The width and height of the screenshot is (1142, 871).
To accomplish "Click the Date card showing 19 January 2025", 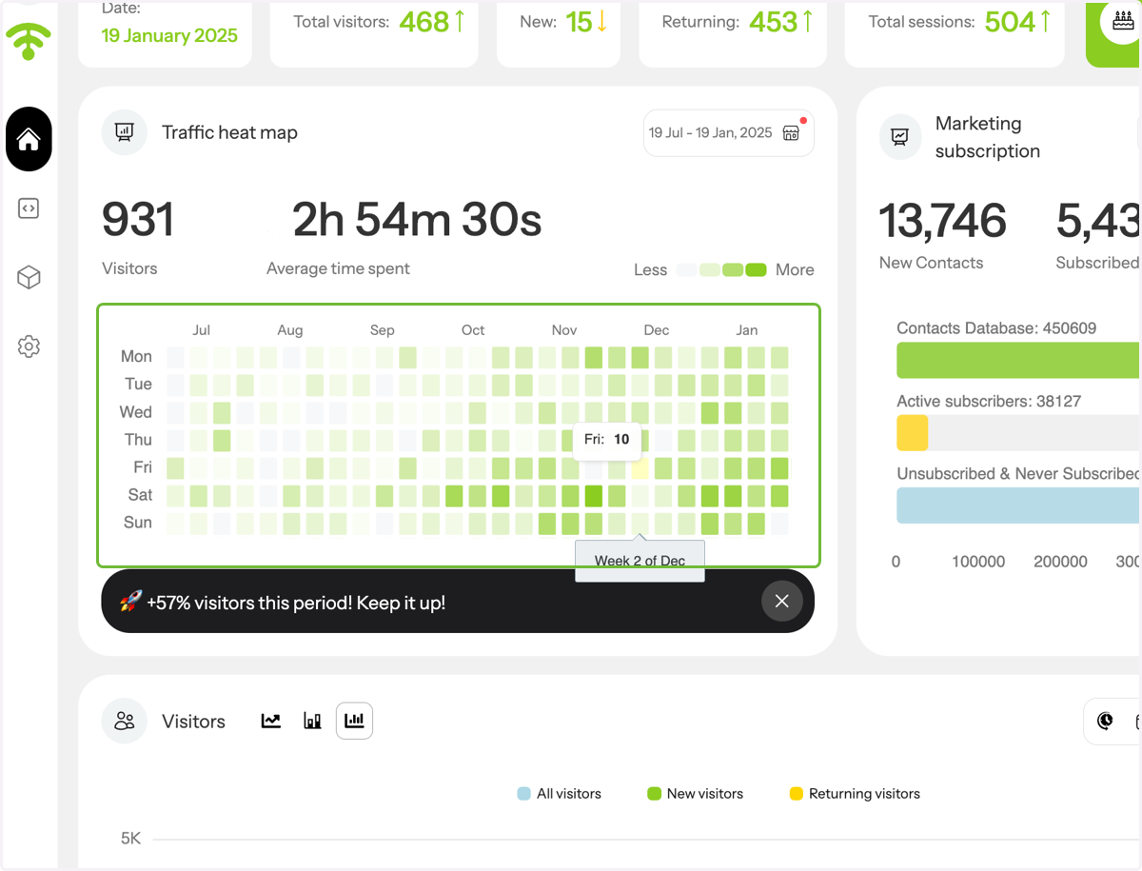I will pos(165,33).
